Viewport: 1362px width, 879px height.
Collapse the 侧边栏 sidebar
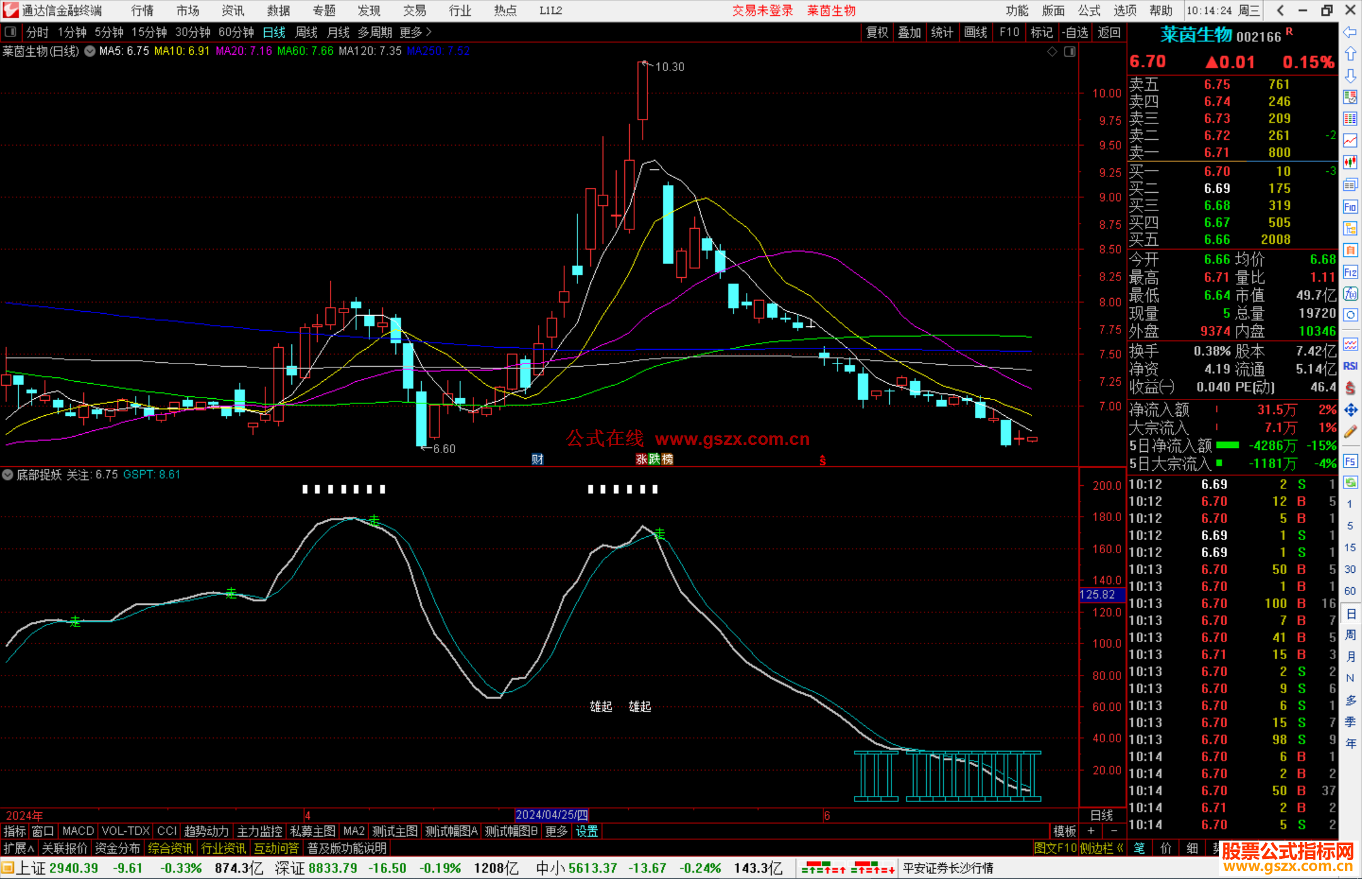[1102, 848]
